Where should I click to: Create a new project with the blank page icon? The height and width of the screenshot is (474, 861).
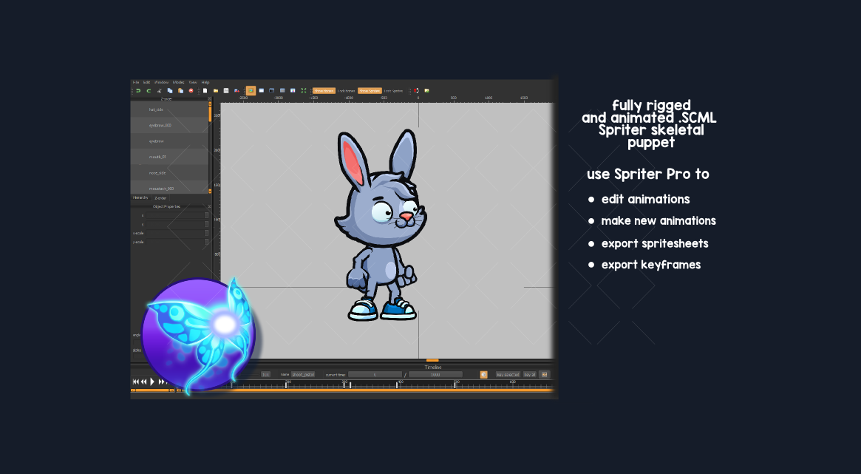(205, 91)
